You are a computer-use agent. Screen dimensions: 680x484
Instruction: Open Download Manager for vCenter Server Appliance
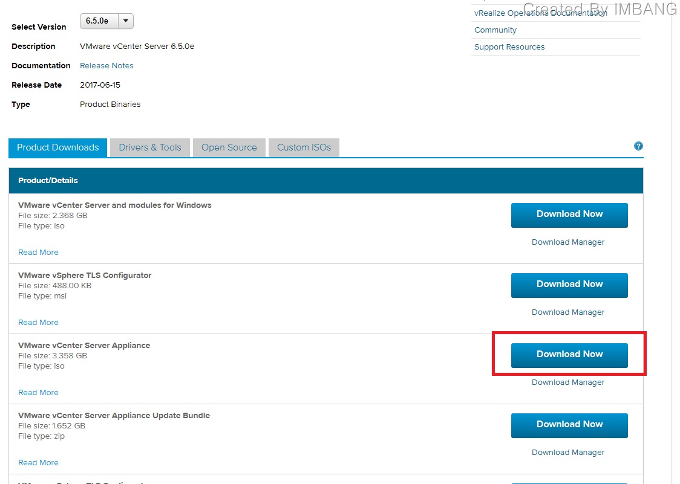point(567,382)
